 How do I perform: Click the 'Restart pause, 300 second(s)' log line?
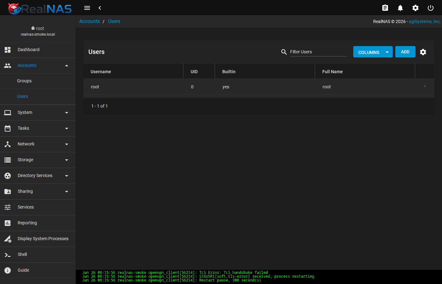[172, 280]
